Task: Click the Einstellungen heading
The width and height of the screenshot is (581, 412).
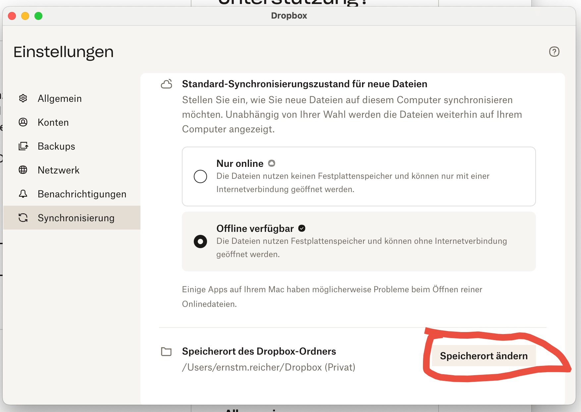Action: (64, 52)
